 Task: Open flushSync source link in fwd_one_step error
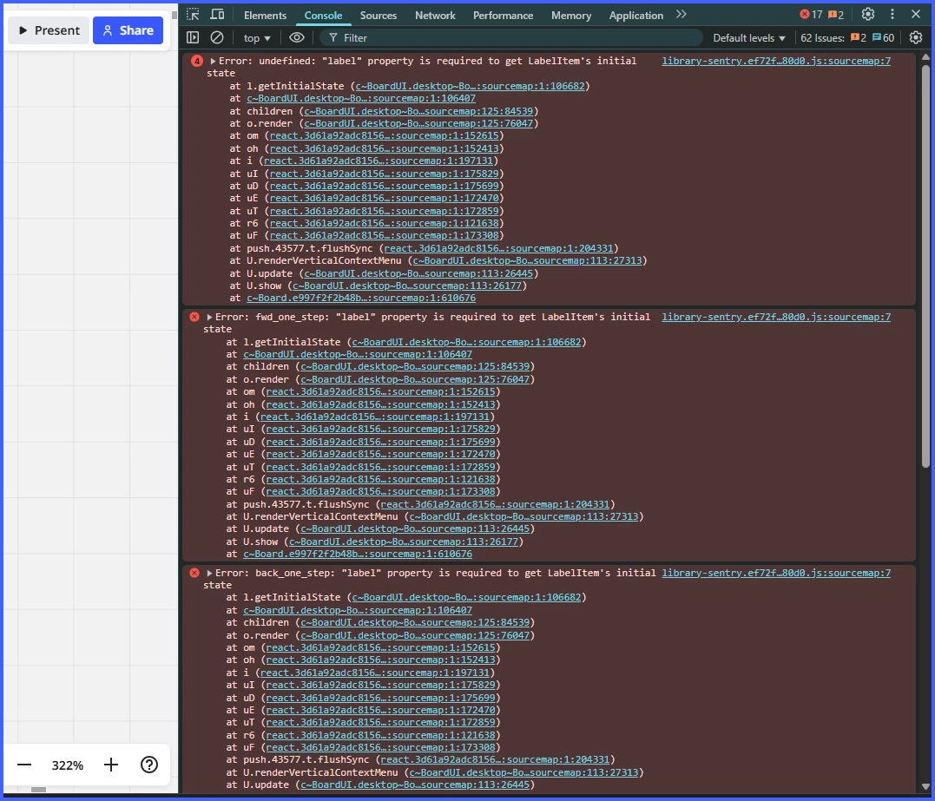pyautogui.click(x=495, y=504)
